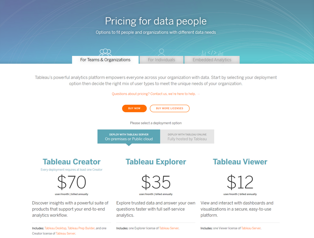Viewport: 314px width, 238px height.
Task: Click Tableau Server link under Viewer includes
Action: [x=251, y=228]
